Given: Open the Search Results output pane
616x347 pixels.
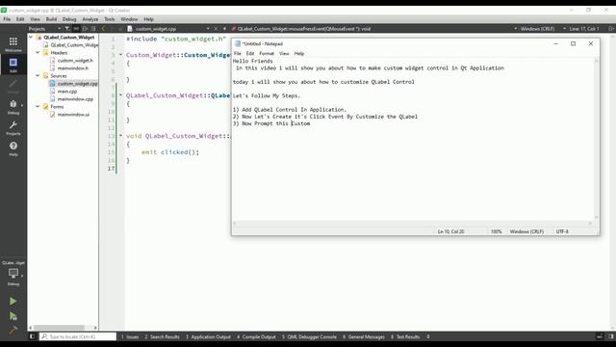Looking at the screenshot, I should tap(162, 336).
